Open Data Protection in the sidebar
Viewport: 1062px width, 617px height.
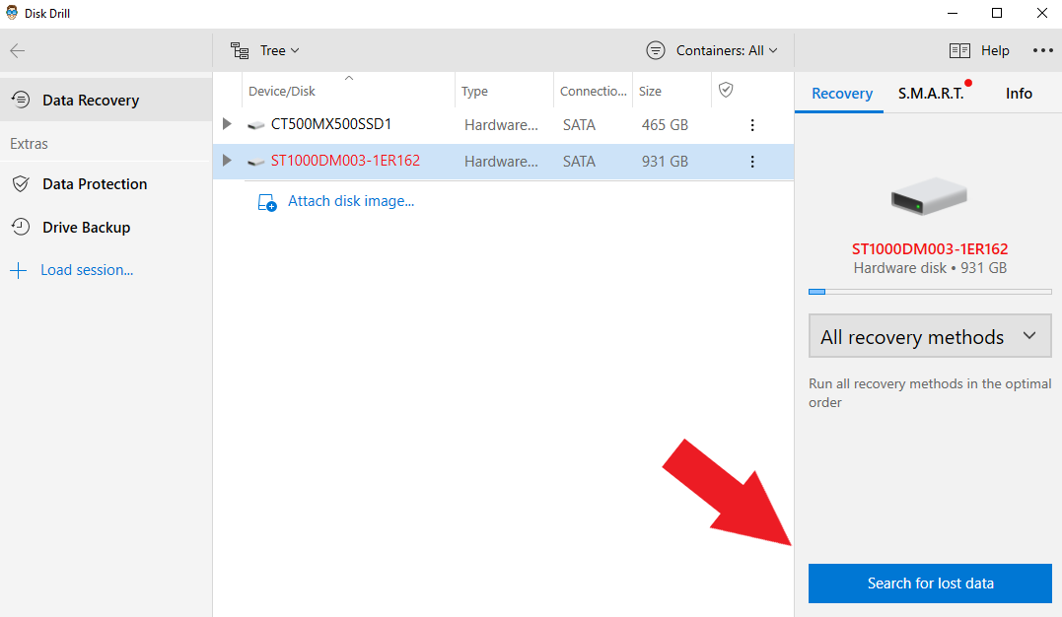[x=94, y=184]
